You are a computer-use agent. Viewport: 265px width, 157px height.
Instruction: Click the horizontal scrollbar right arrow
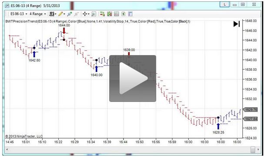click(258, 150)
